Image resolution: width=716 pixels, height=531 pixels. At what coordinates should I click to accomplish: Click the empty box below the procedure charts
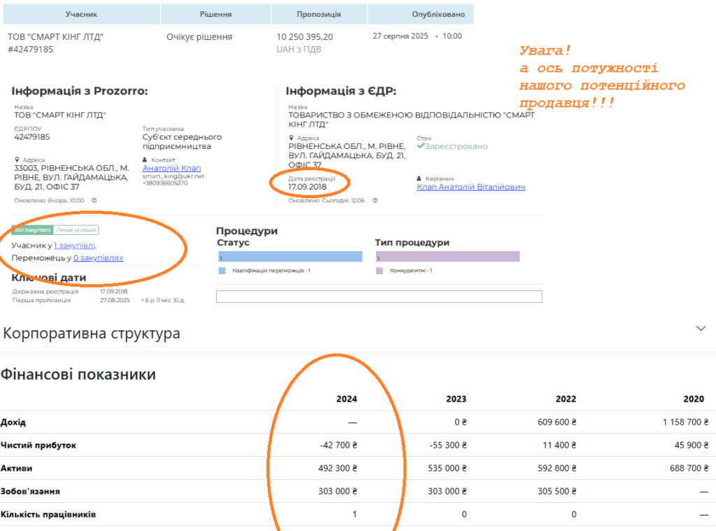(x=378, y=297)
